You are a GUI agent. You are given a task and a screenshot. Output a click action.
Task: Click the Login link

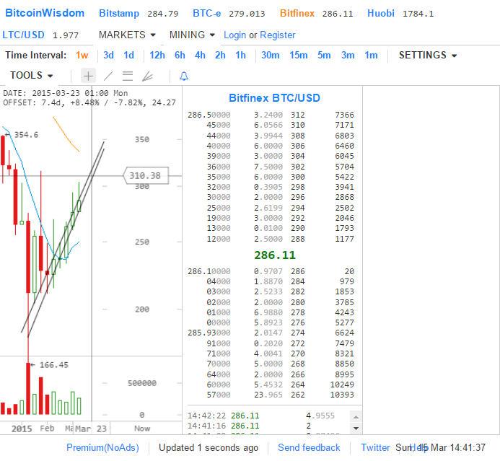[234, 35]
